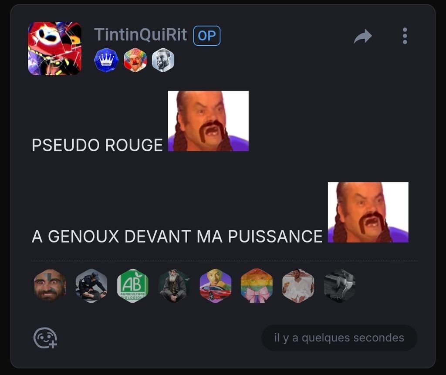Viewport: 446px width, 375px height.
Task: Click the rainbow pink bow sticker
Action: pos(257,286)
